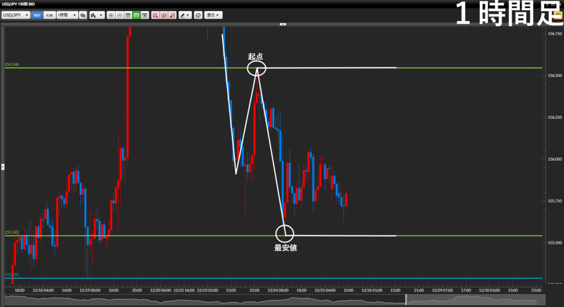The height and width of the screenshot is (307, 564).
Task: Click the middle pink order icon
Action: coord(164,15)
